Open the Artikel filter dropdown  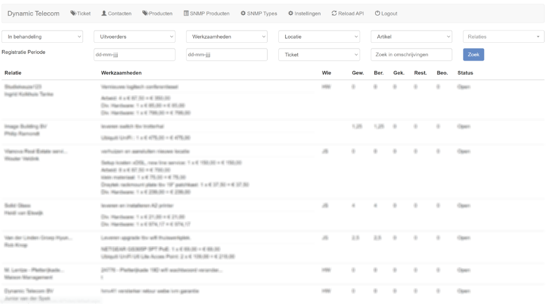(412, 37)
